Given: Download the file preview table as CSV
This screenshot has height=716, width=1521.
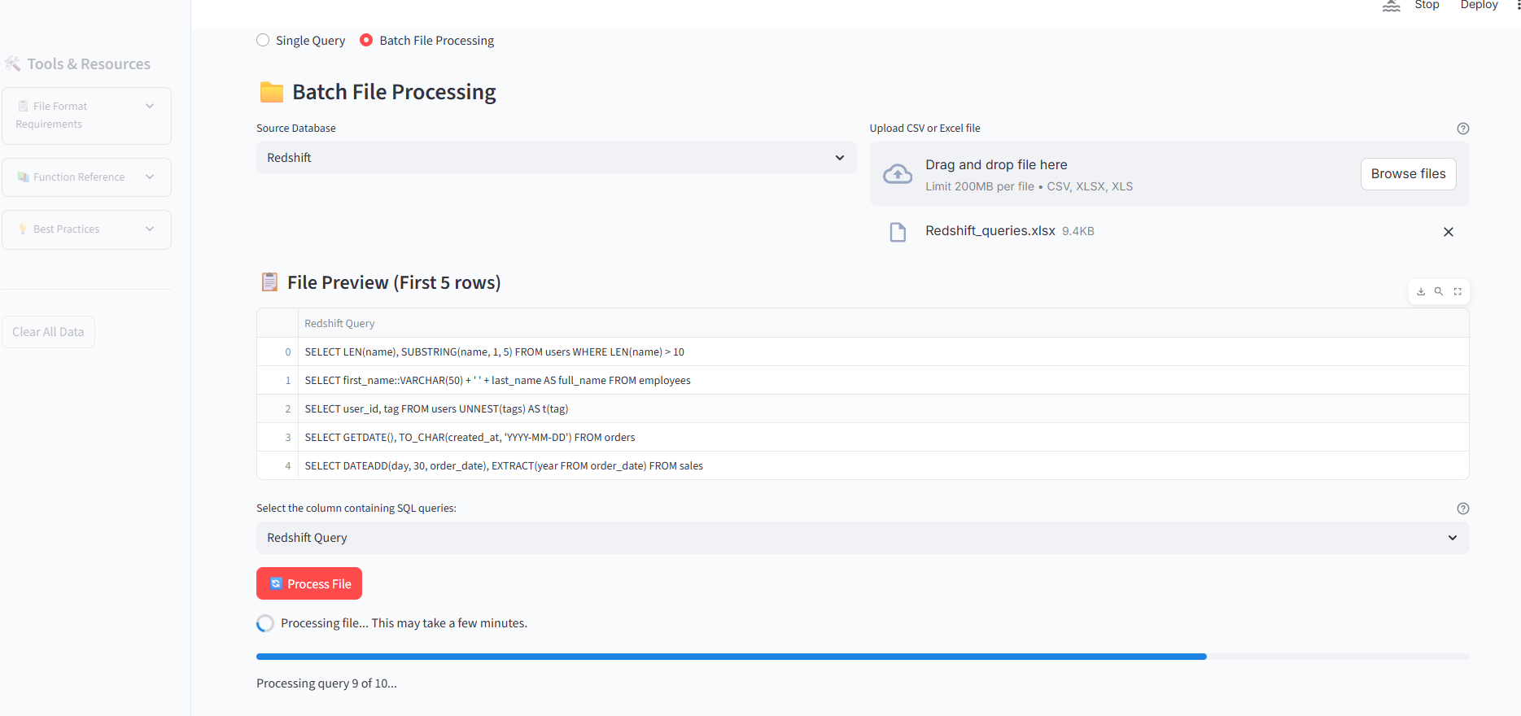Looking at the screenshot, I should click(x=1421, y=291).
